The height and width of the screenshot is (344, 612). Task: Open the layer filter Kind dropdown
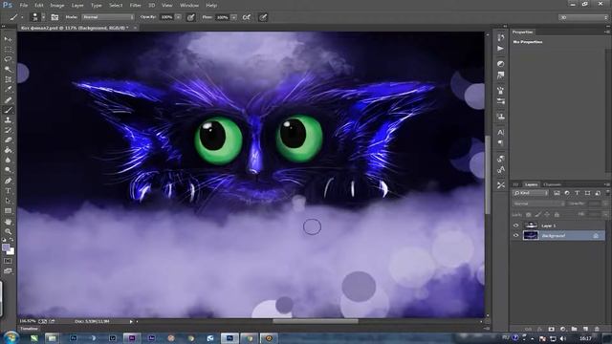[x=531, y=193]
